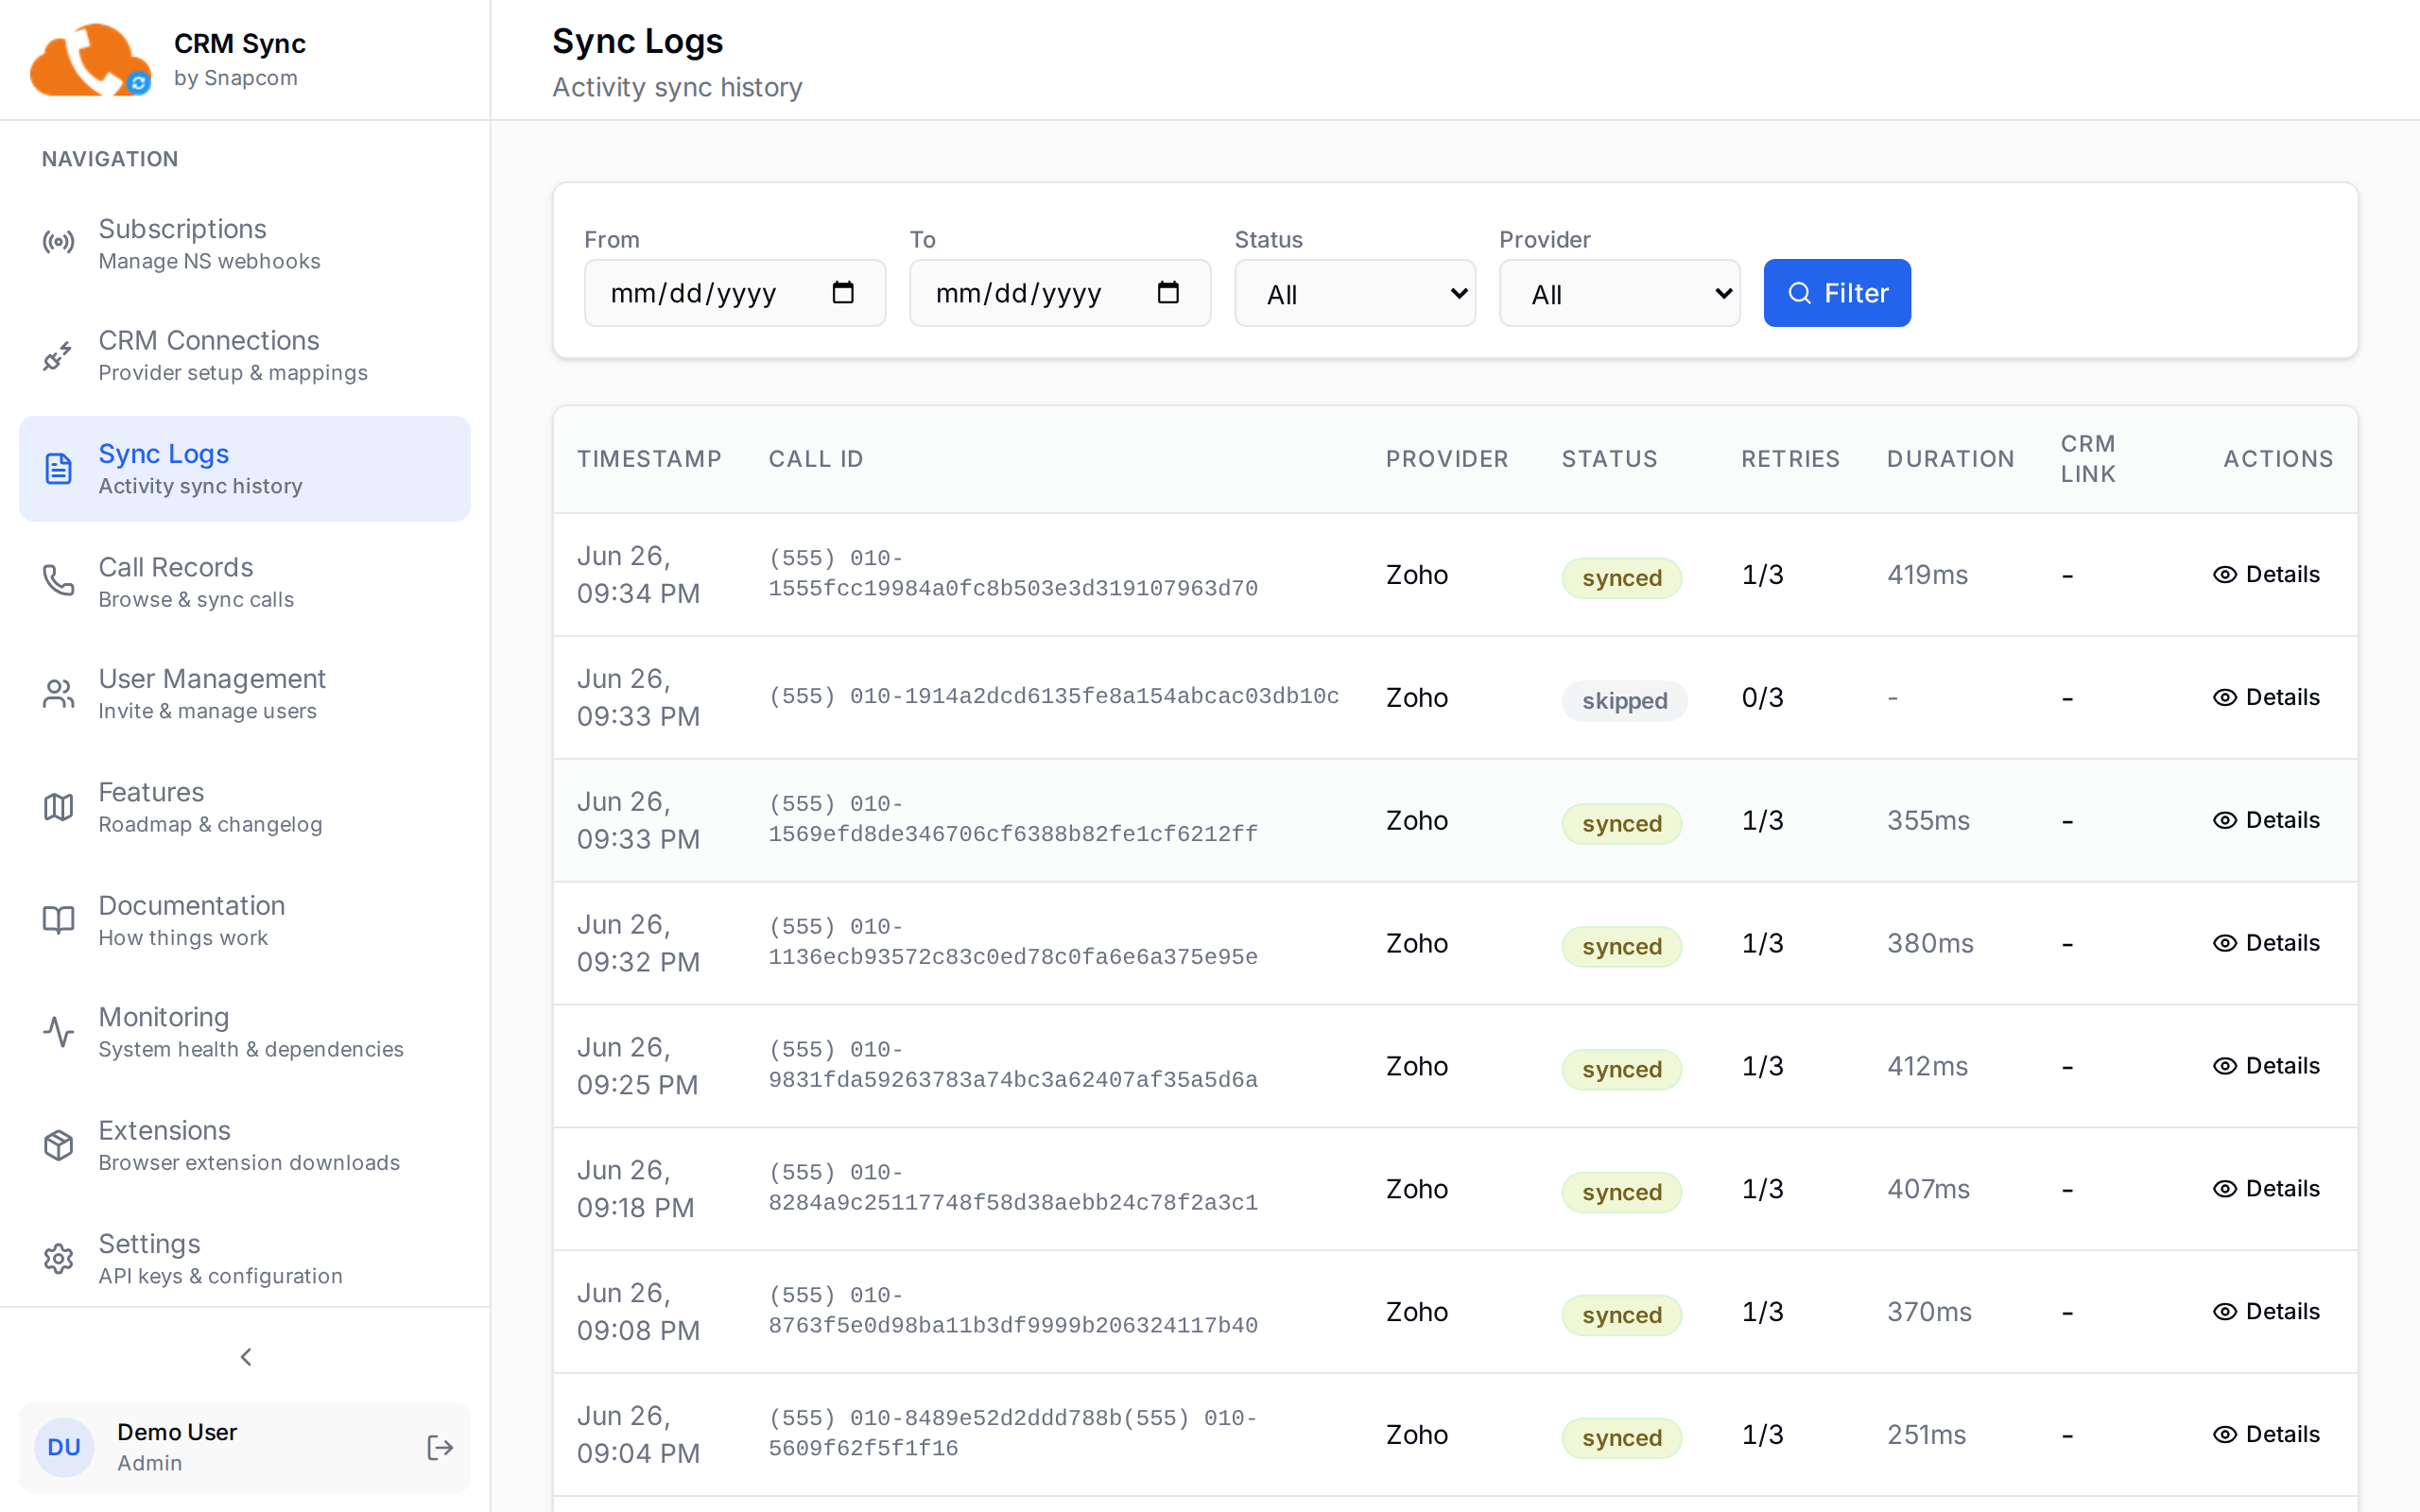Viewport: 2420px width, 1512px height.
Task: Click call ID ending in 35a5d6a
Action: (x=1013, y=1066)
